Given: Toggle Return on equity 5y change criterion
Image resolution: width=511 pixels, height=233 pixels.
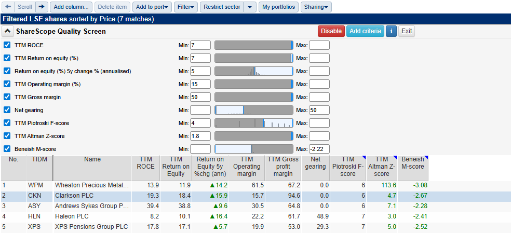Looking at the screenshot, I should click(7, 71).
